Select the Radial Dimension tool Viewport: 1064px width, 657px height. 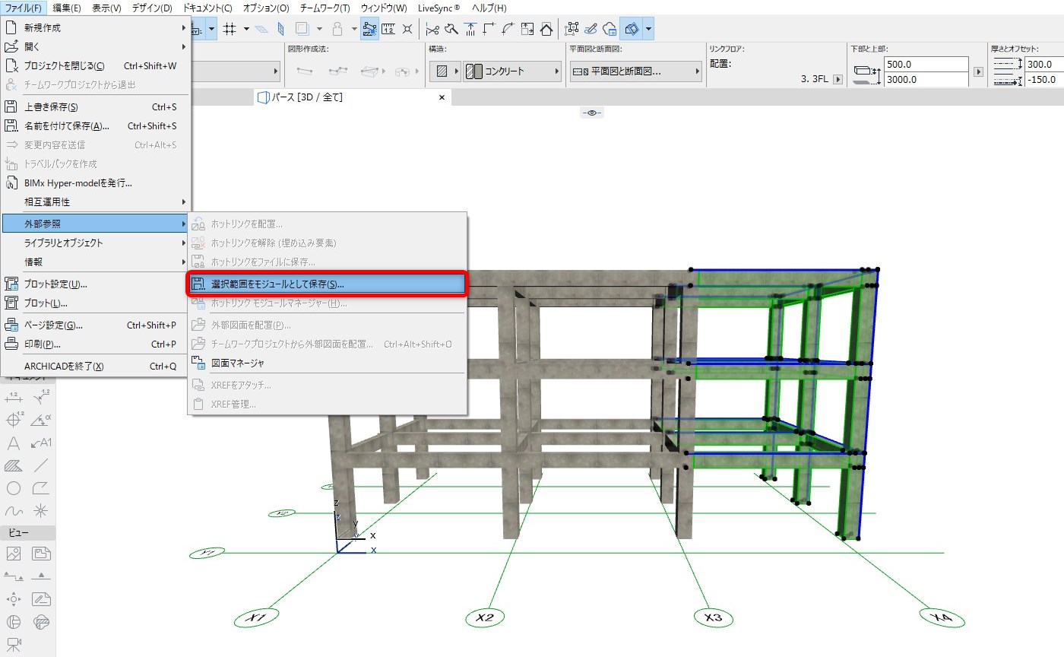pos(41,397)
